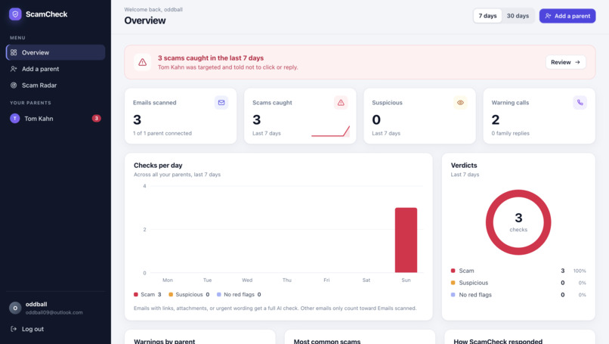Viewport: 609px width, 344px height.
Task: Click the warning triangle icon in alert banner
Action: [x=143, y=62]
